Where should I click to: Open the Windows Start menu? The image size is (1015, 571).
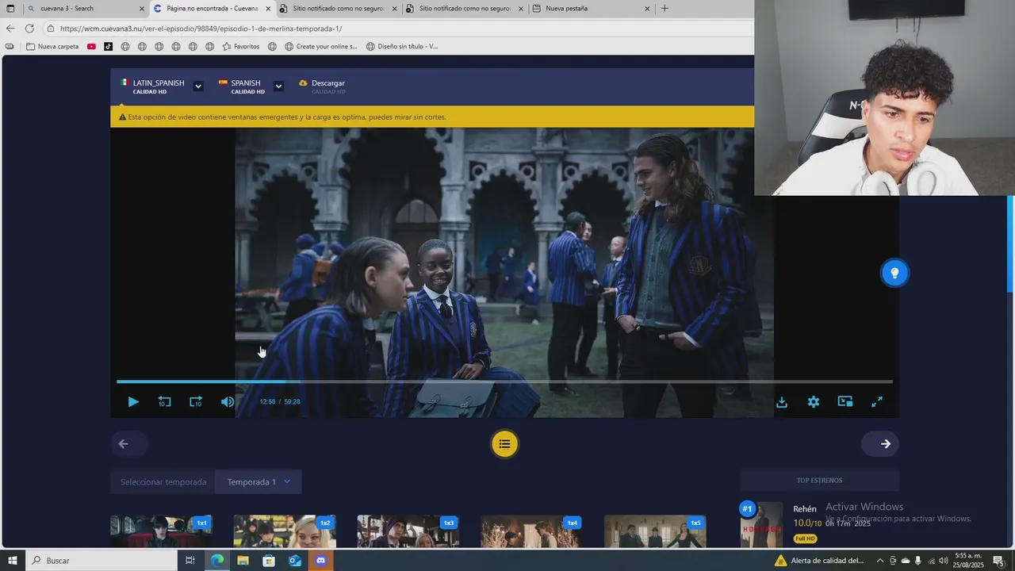tap(12, 561)
